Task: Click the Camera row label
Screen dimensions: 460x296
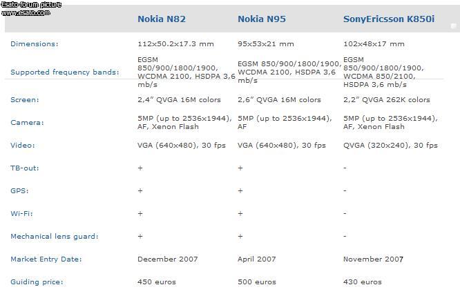Action: pos(27,123)
